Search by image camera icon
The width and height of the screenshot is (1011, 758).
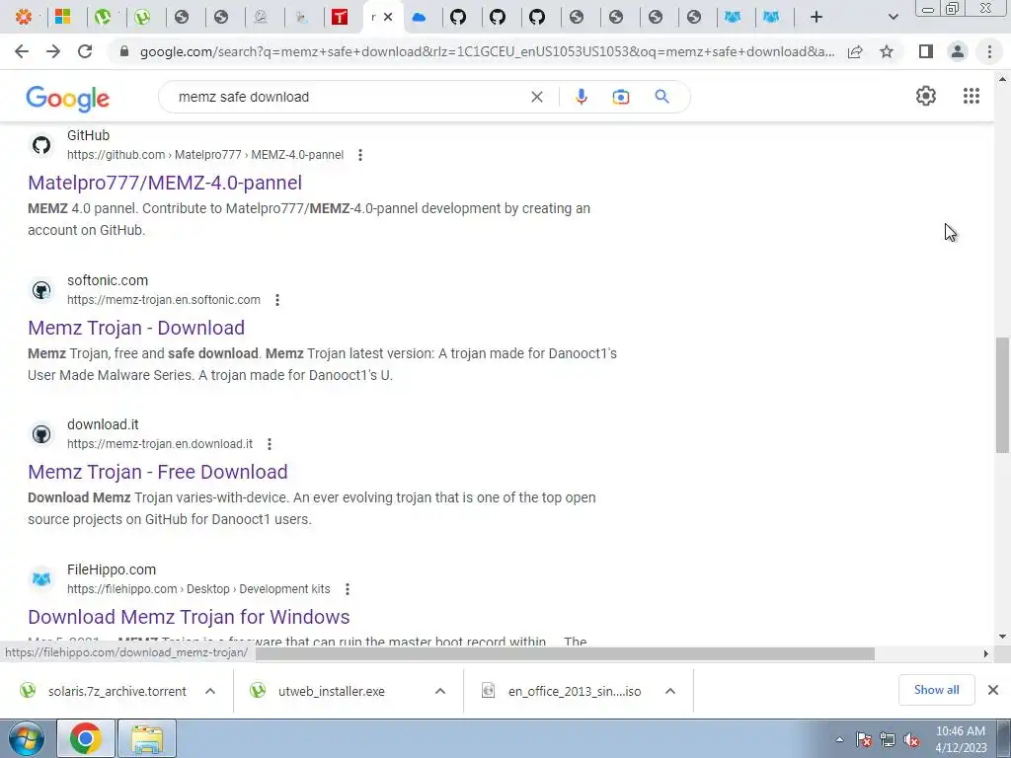620,97
